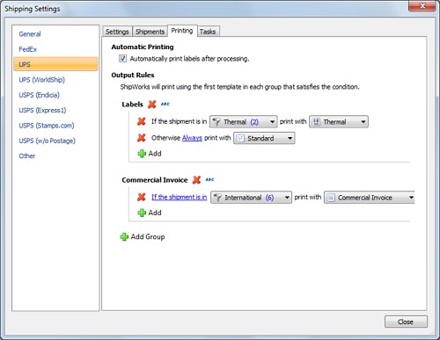Image resolution: width=440 pixels, height=340 pixels.
Task: Click the Always condition link
Action: click(192, 138)
